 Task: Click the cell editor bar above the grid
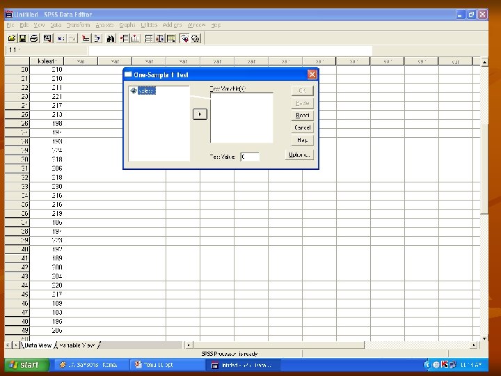(x=230, y=51)
